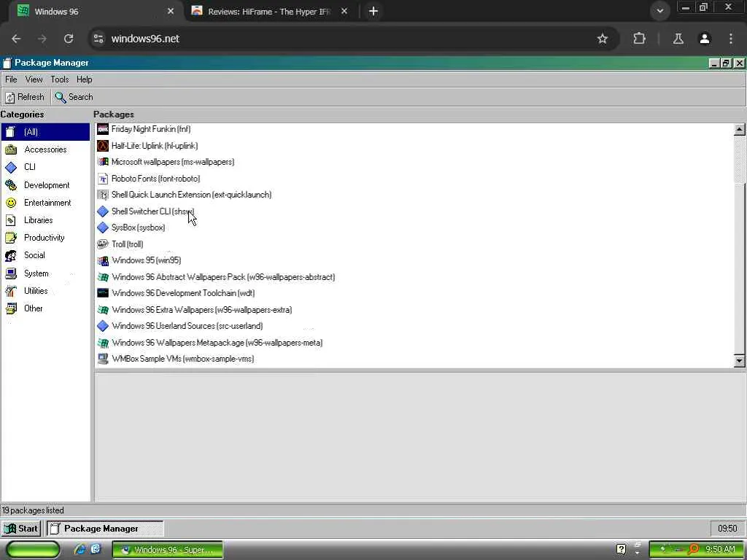The image size is (747, 560).
Task: Select the CLI category diamond icon
Action: click(11, 167)
